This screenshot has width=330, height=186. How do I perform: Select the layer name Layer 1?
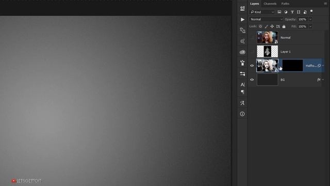tap(285, 52)
